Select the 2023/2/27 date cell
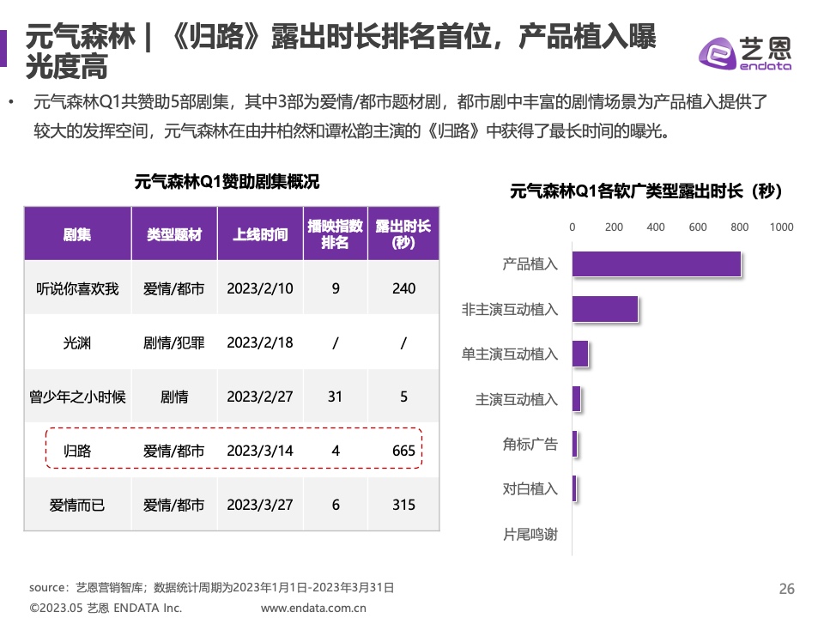Screen dimensions: 824x618 tap(260, 397)
